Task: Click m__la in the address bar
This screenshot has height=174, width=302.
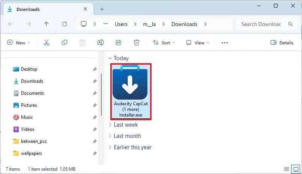Action: coord(149,24)
